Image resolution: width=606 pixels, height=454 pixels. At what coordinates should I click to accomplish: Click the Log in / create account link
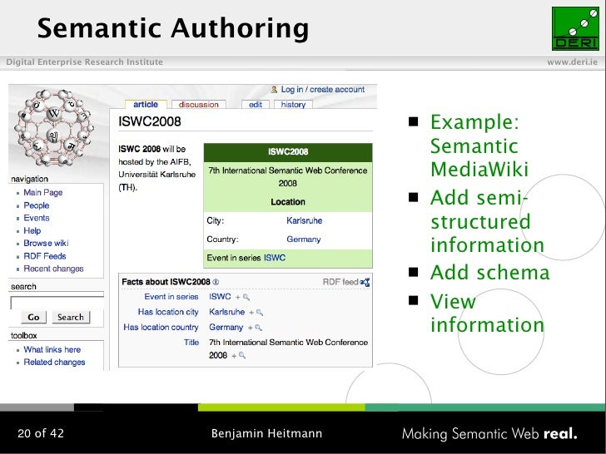[323, 90]
